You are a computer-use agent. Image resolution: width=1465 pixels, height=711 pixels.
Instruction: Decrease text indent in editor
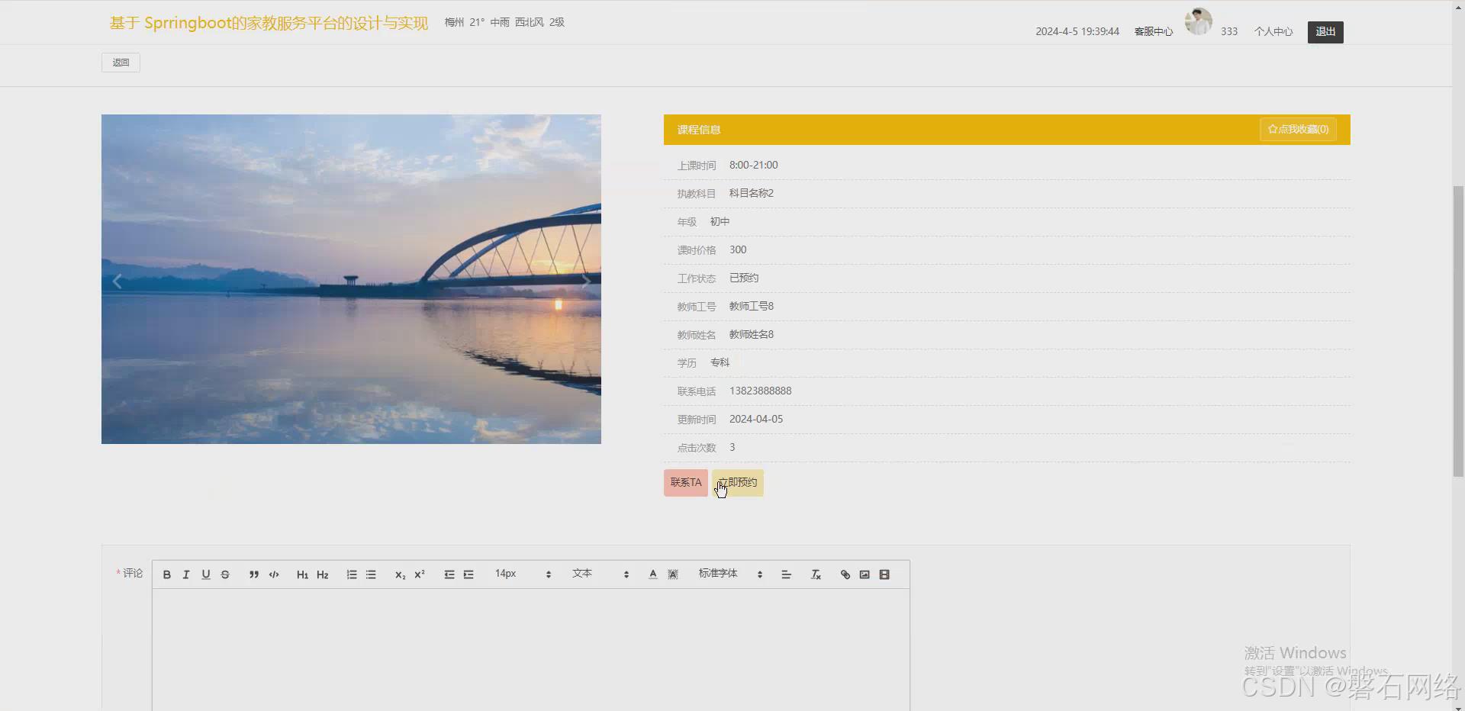point(449,574)
